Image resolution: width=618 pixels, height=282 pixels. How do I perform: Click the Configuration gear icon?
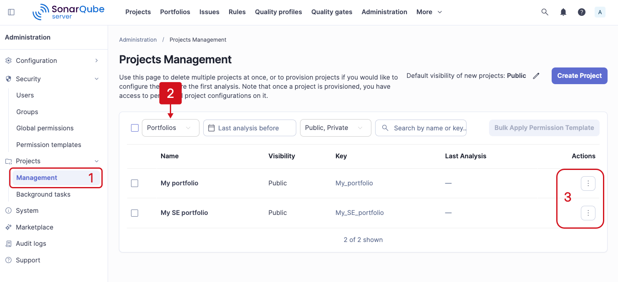pos(8,60)
